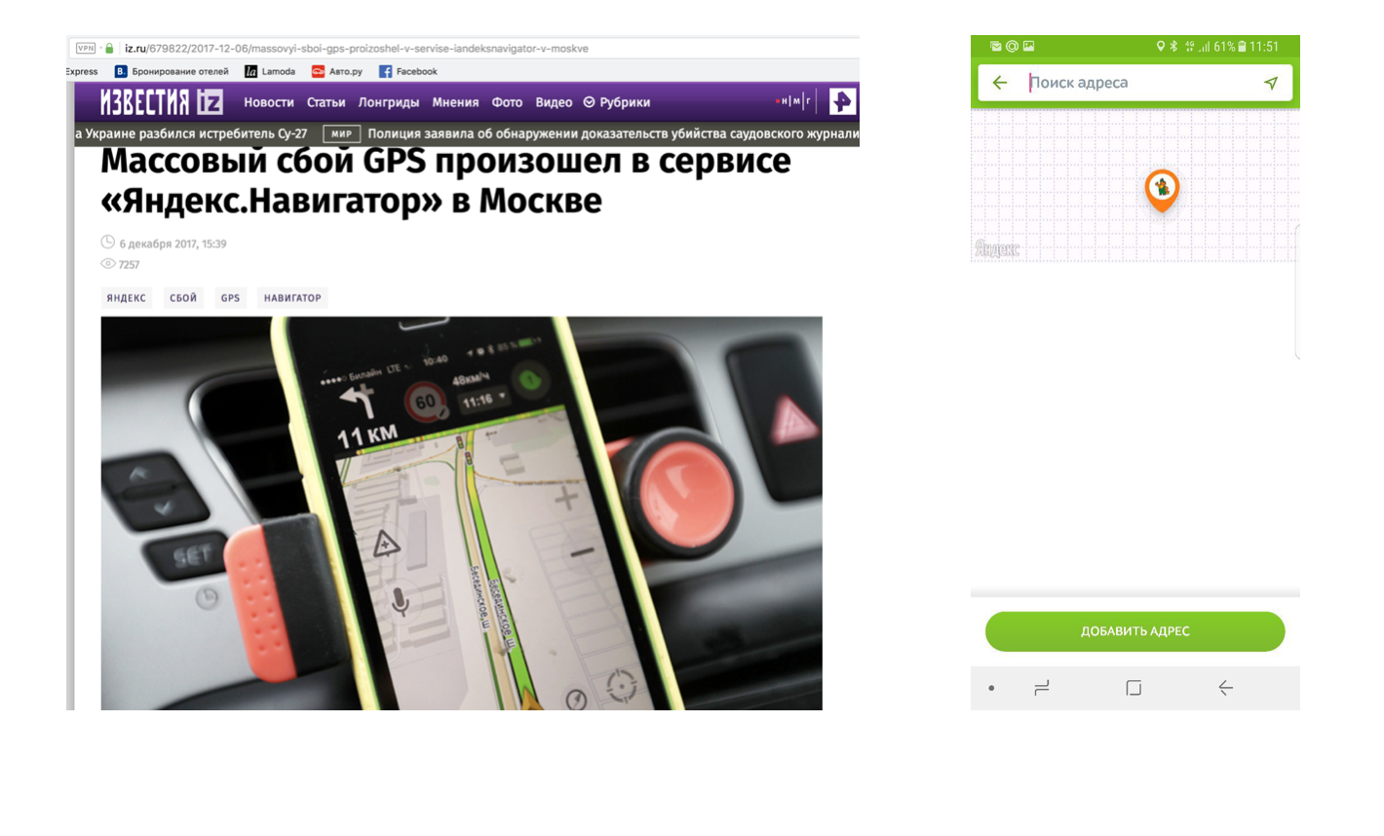Click the 'Известия iz' site logo
Image resolution: width=1384 pixels, height=836 pixels.
[162, 101]
